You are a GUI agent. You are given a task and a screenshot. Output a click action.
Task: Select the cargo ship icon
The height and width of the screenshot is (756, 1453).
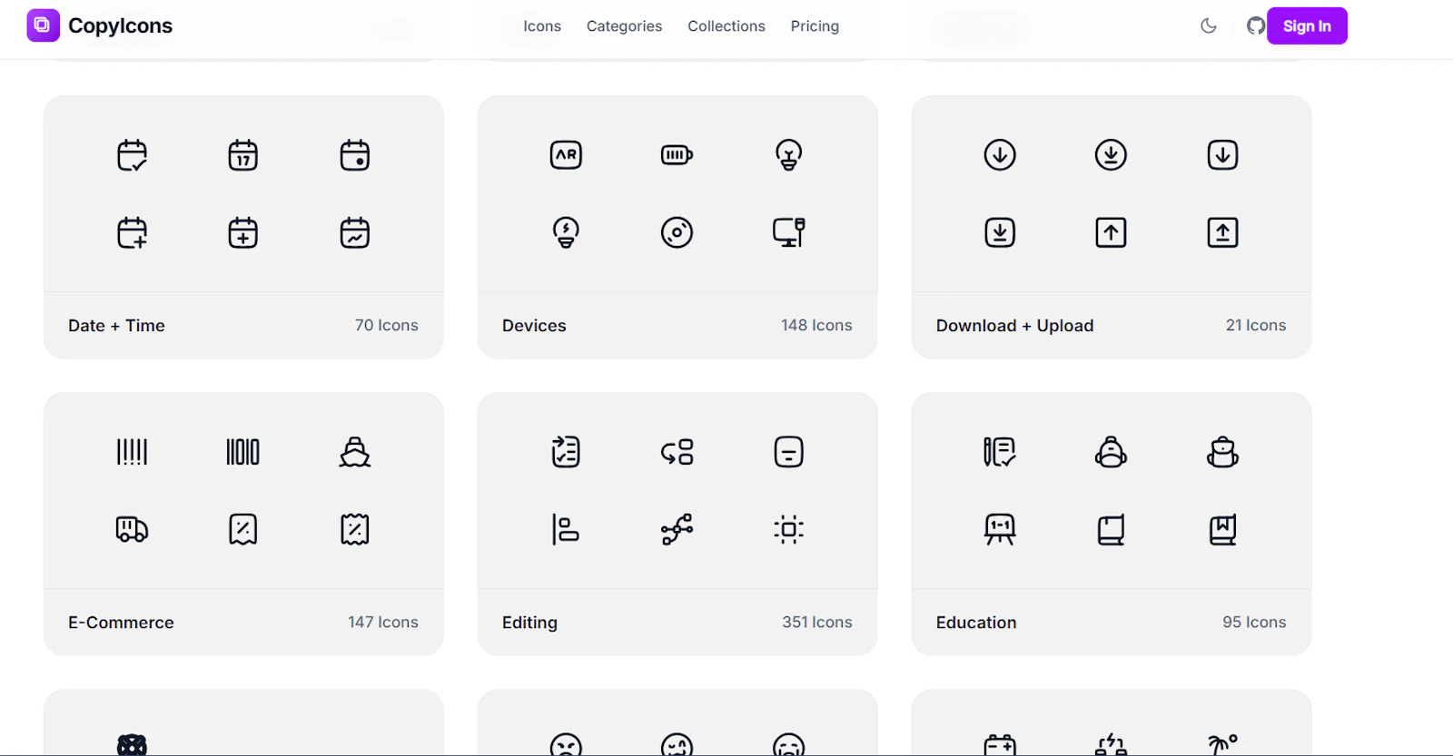click(x=355, y=452)
